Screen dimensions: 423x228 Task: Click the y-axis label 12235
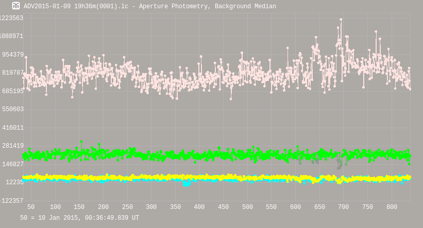[13, 183]
